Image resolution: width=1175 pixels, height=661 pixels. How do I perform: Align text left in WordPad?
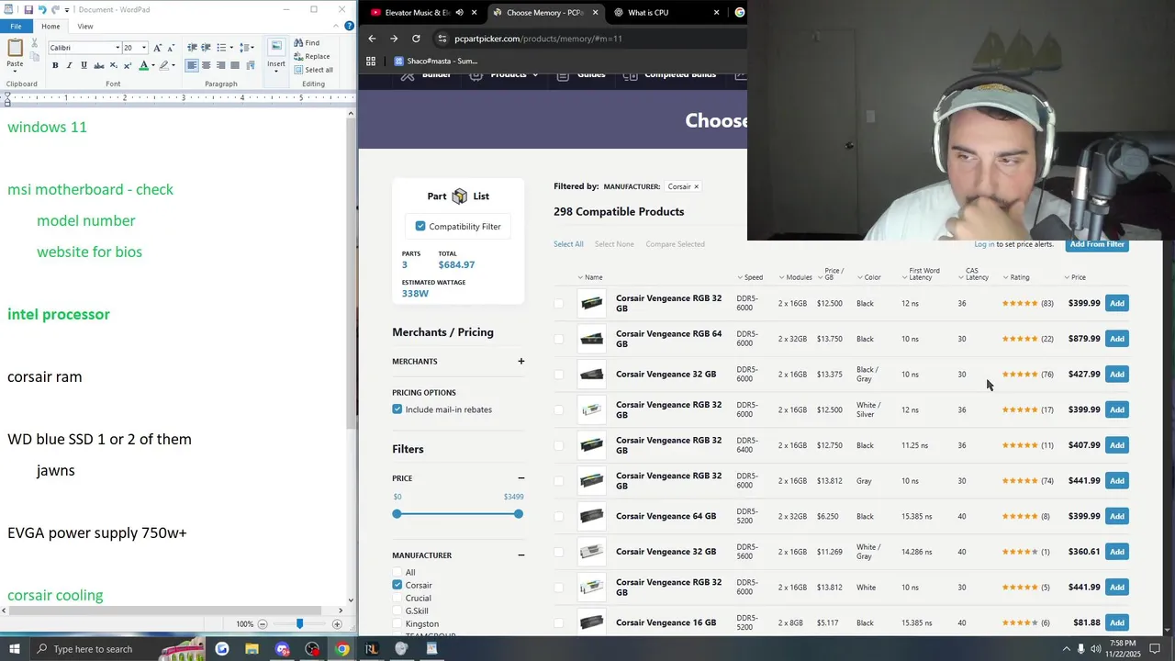point(192,65)
